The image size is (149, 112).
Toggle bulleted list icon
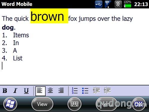85,90
